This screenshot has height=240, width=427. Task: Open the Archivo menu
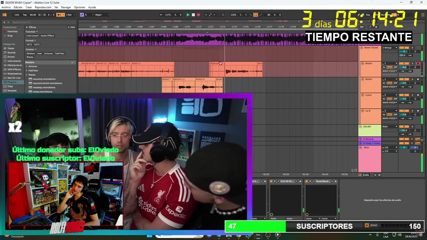point(6,7)
